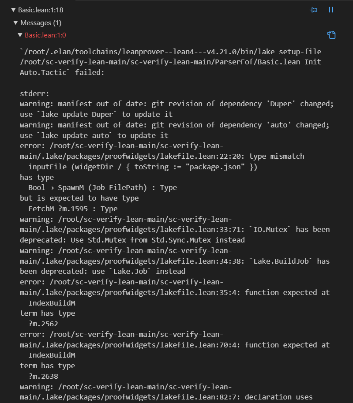
Task: Collapse the Basic.lean:1:18 section arrow
Action: tap(13, 10)
